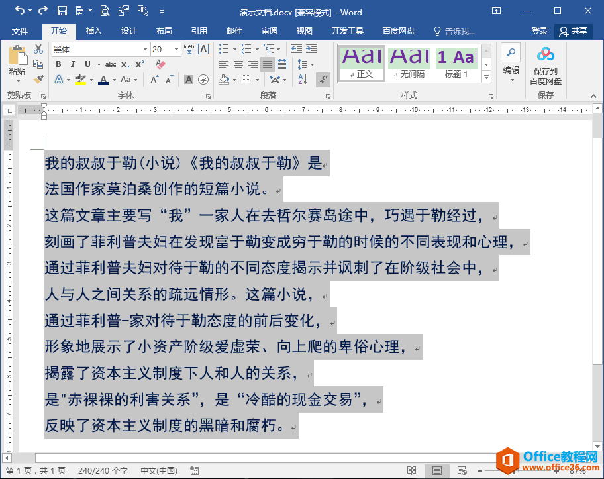The image size is (604, 479).
Task: Click the 共享 (Share) button
Action: 573,31
